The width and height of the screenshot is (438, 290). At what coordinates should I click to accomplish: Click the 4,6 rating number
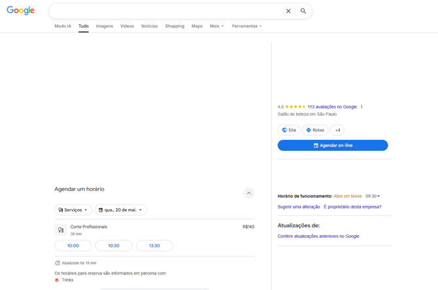[280, 106]
